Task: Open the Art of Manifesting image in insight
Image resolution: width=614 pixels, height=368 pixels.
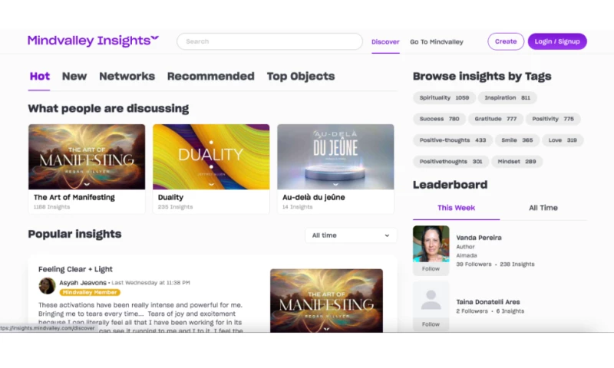Action: point(327,301)
